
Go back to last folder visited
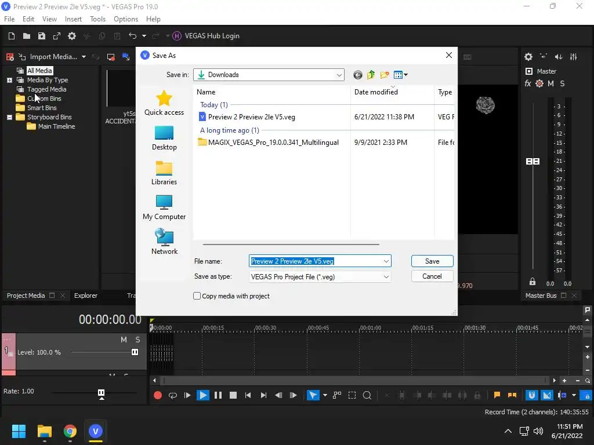[x=357, y=75]
